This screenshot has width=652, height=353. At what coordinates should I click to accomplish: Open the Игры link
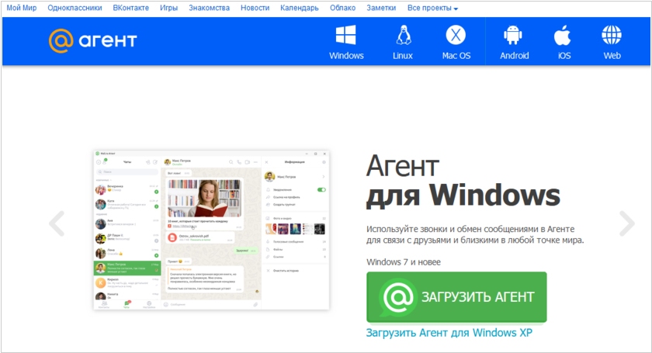click(x=169, y=8)
